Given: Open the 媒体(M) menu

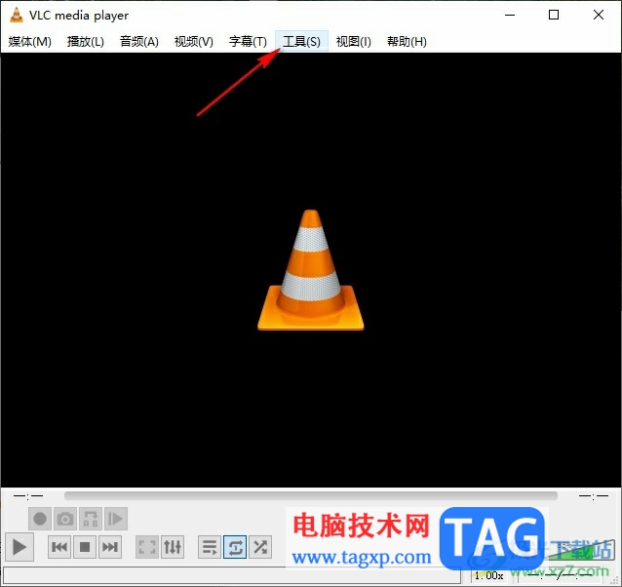Looking at the screenshot, I should click(30, 41).
